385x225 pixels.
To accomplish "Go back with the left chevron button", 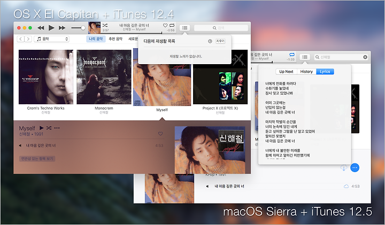I will 21,39.
